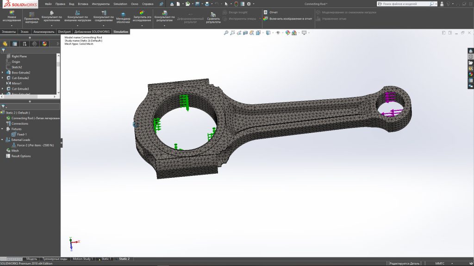The height and width of the screenshot is (266, 474).
Task: Open the Display Style dropdown arrow
Action: point(272,33)
